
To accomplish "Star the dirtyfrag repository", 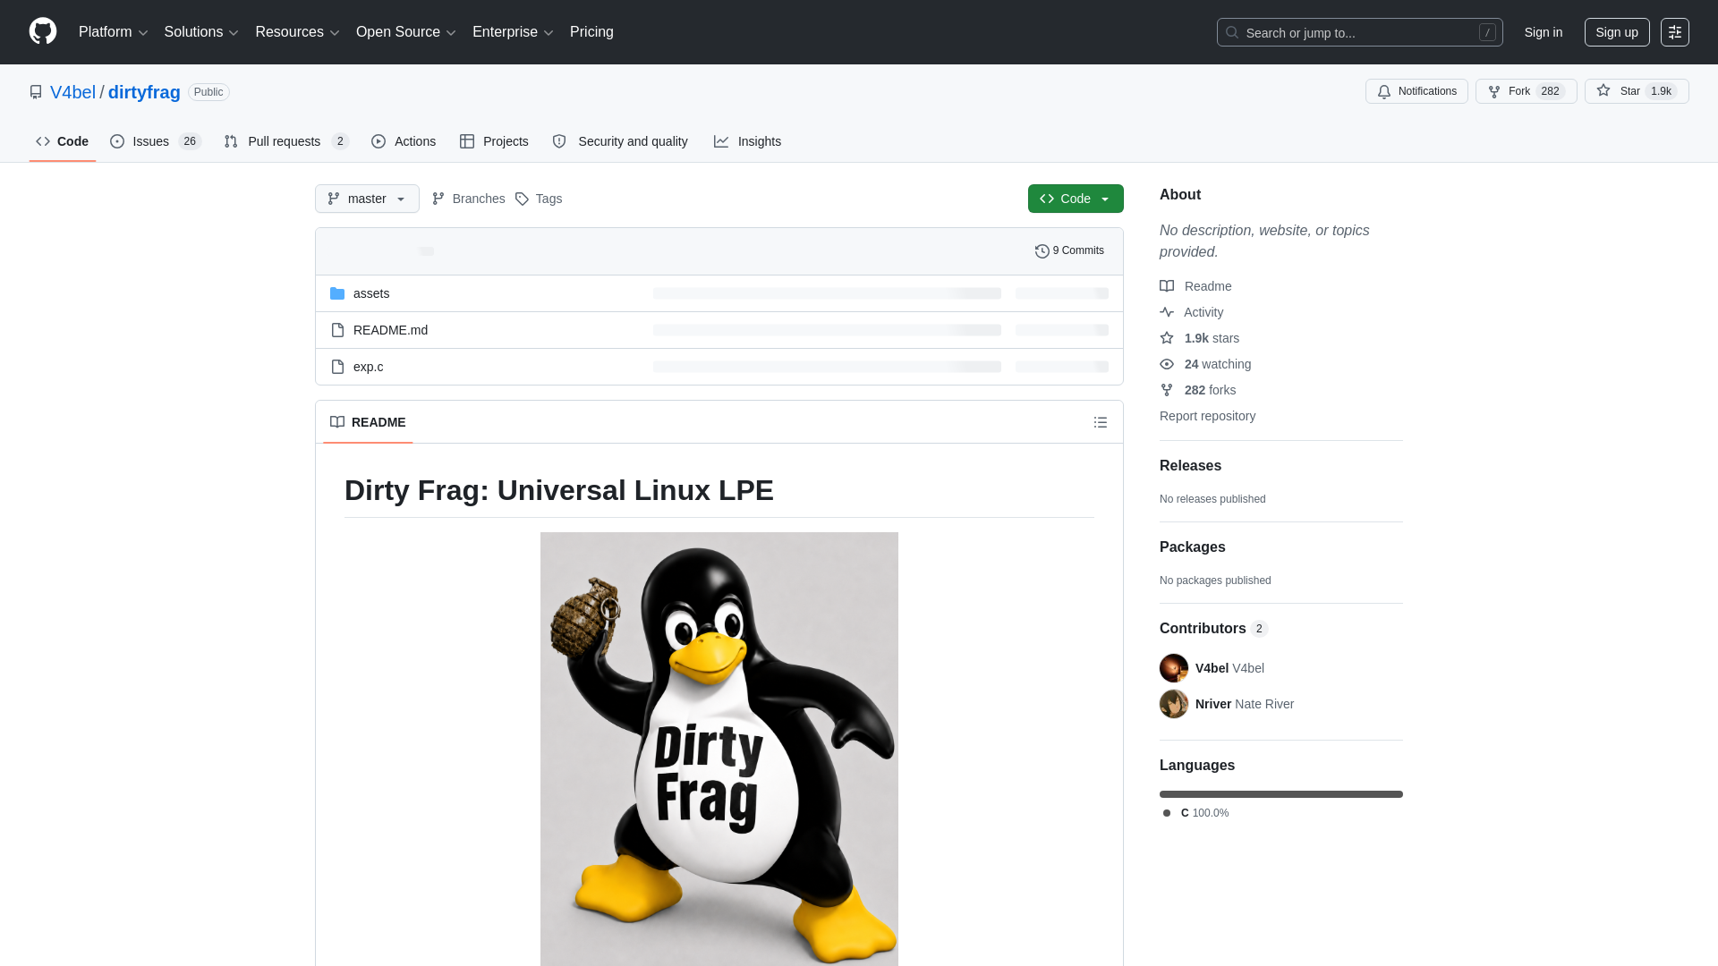I will point(1637,91).
